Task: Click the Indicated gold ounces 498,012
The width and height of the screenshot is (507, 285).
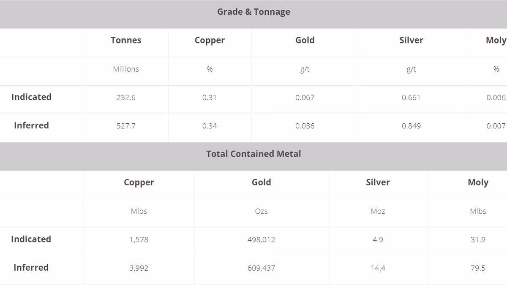Action: click(x=261, y=240)
